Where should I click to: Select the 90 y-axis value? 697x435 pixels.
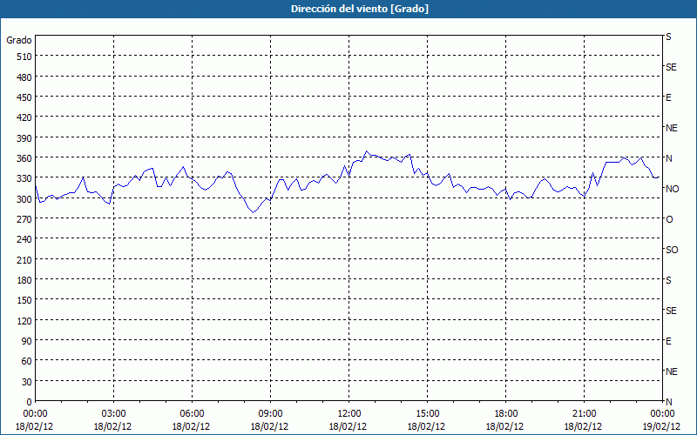[27, 341]
